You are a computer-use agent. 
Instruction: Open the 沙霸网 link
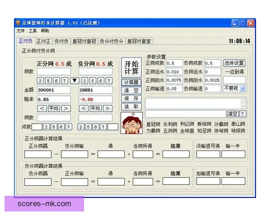(221, 124)
